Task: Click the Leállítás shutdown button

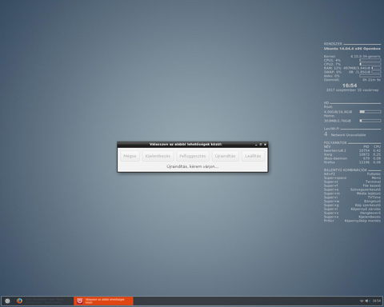Action: point(253,156)
